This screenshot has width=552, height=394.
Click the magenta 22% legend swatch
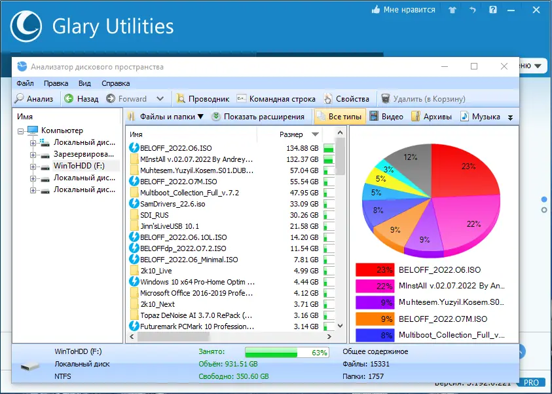click(x=375, y=286)
